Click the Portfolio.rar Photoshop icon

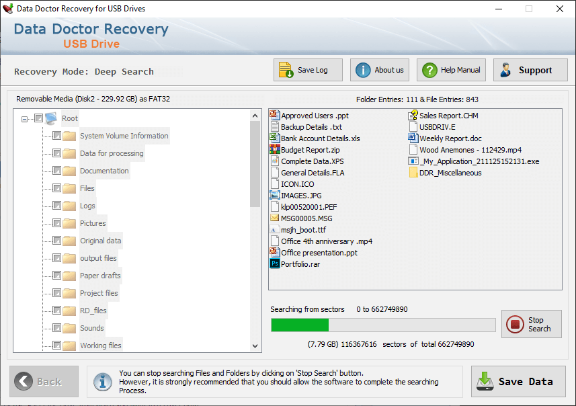274,263
